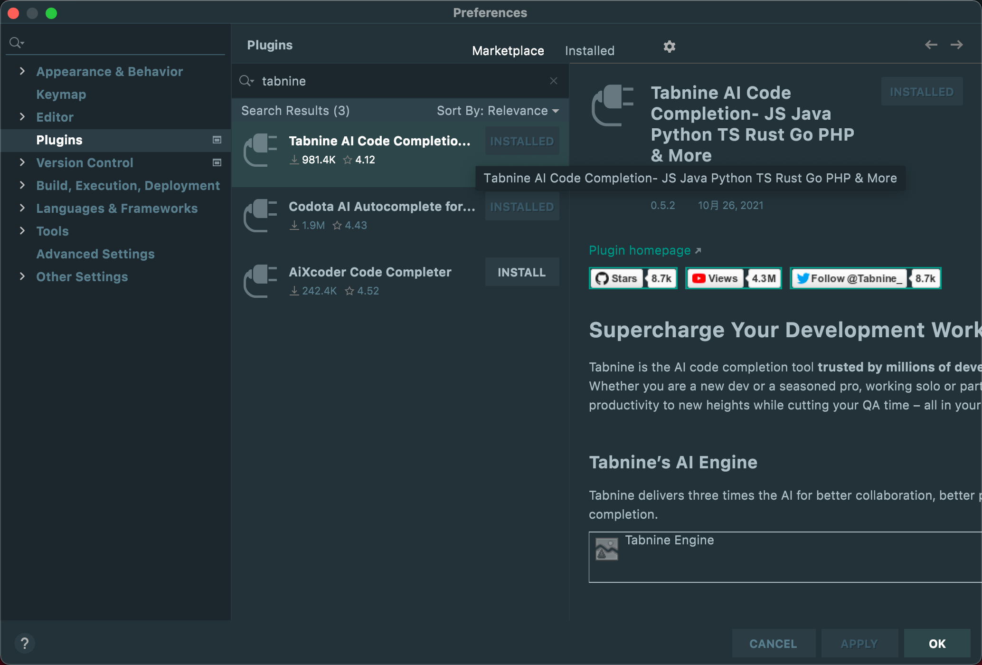The height and width of the screenshot is (665, 982).
Task: Click the Codota AI Autocomplete plugin icon
Action: coord(260,216)
